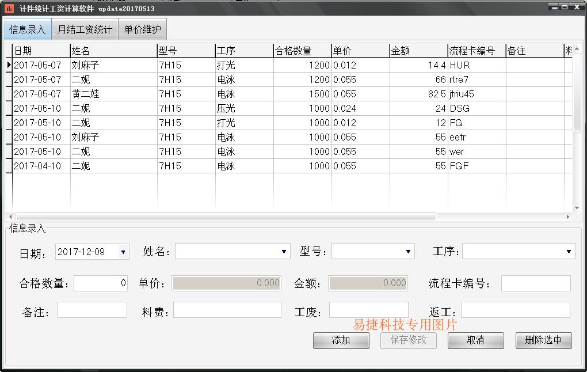Viewport: 587px width, 372px height.
Task: Expand the 工序 combo box
Action: [569, 252]
